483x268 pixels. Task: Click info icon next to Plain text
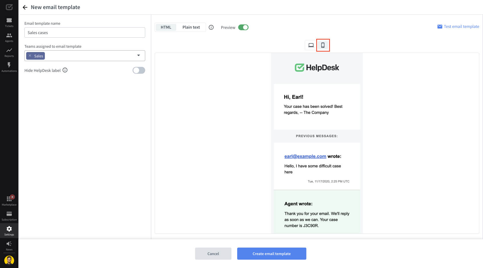coord(211,27)
